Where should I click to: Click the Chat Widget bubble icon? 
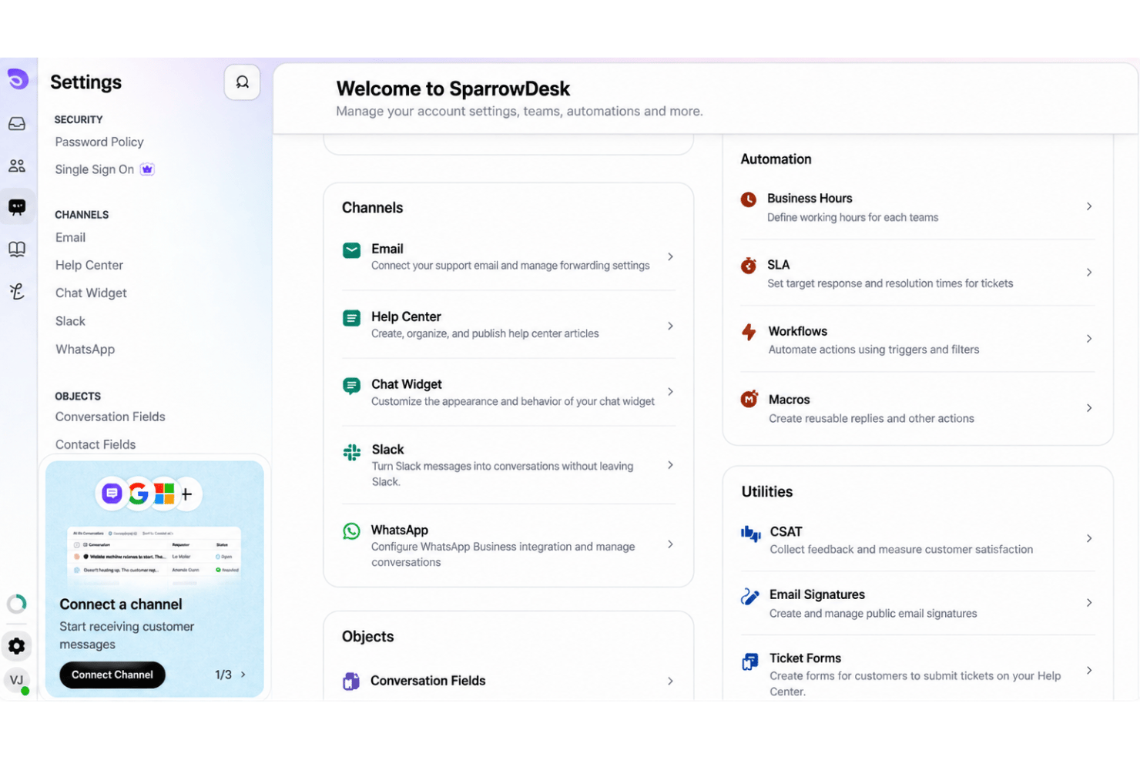[x=351, y=386]
